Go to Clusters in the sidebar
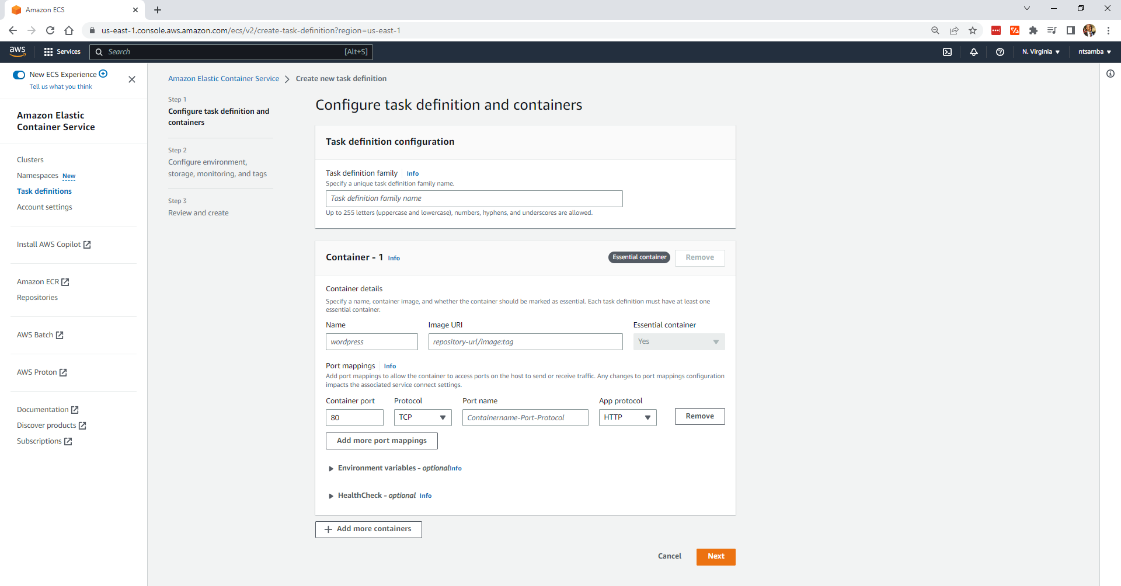The height and width of the screenshot is (586, 1121). click(30, 160)
